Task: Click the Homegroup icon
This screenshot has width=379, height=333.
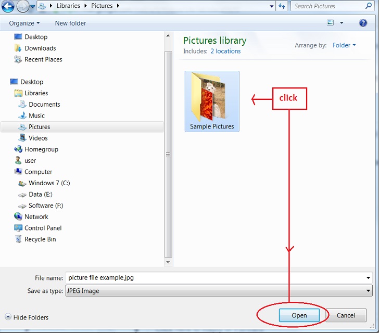Action: [x=18, y=149]
